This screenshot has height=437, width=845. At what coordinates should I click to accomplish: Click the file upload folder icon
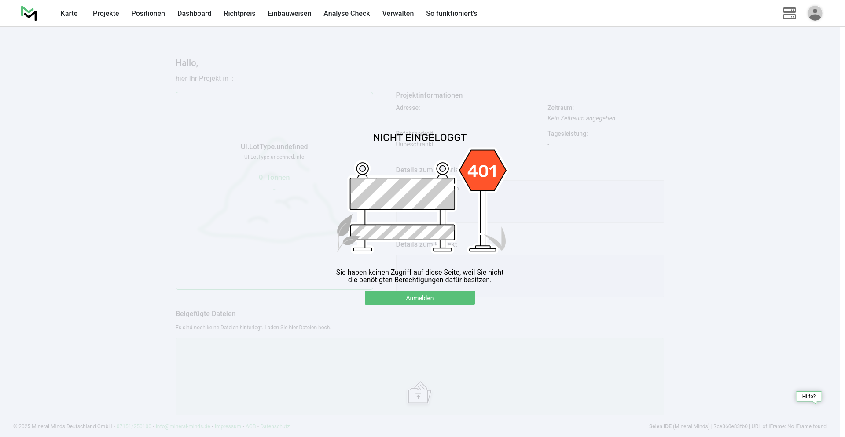tap(419, 393)
